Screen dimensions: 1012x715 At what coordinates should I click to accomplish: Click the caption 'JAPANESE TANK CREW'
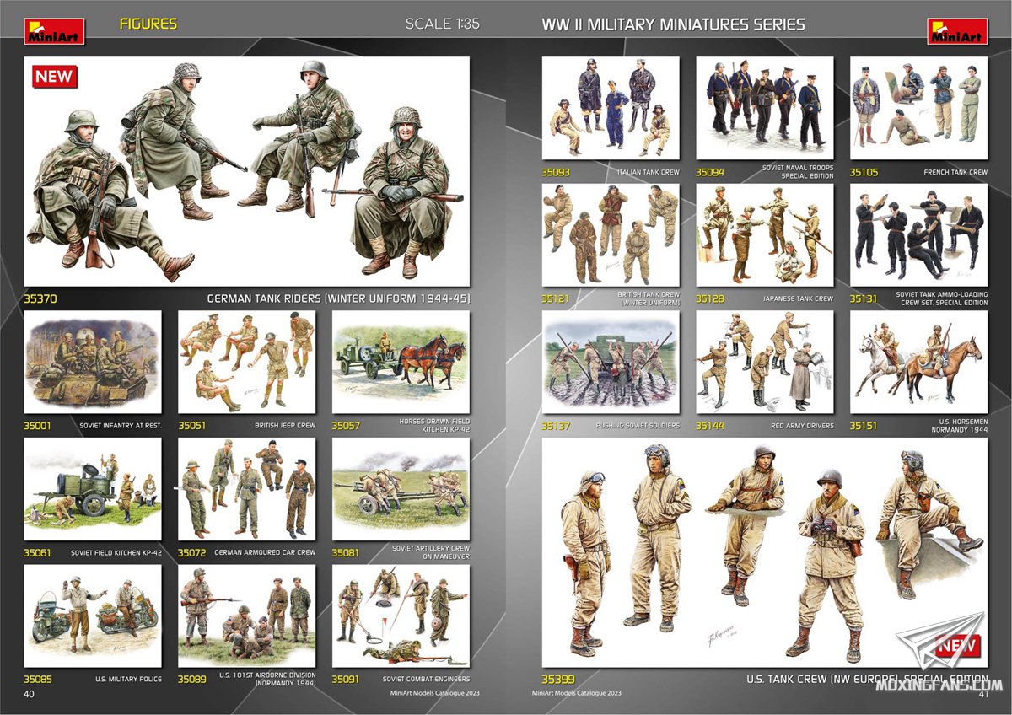click(799, 298)
